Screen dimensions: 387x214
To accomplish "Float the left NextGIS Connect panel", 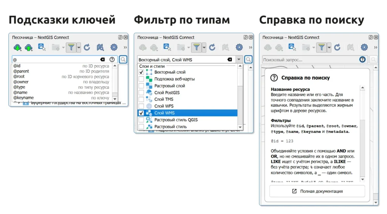I will 120,37.
